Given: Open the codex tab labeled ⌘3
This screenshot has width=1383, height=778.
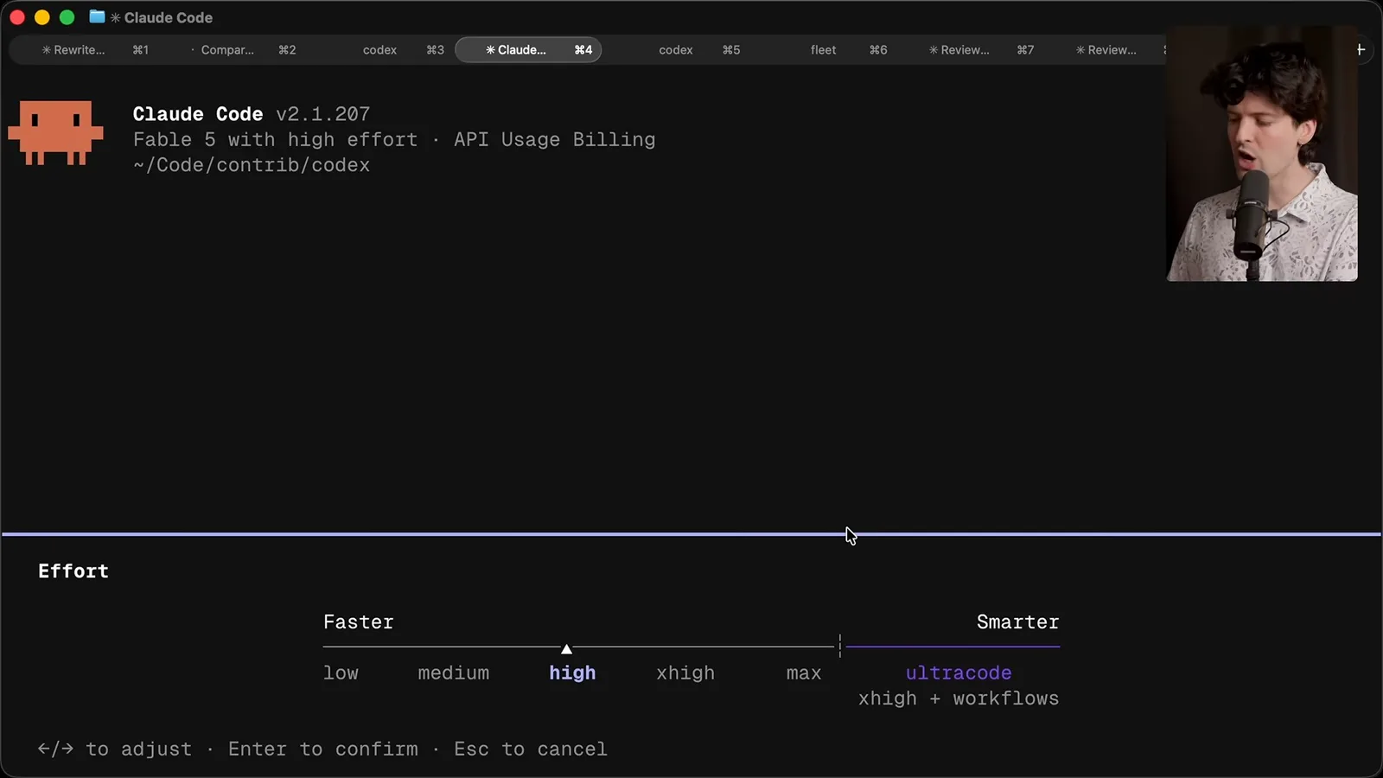Looking at the screenshot, I should pos(402,50).
